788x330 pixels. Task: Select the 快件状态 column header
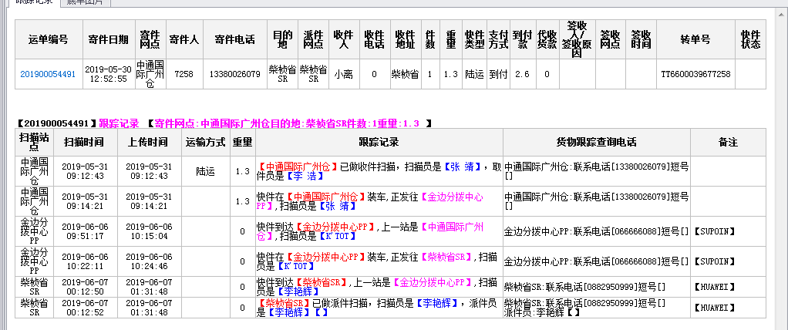[750, 39]
